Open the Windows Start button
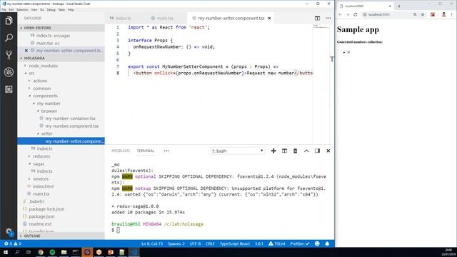 click(x=6, y=252)
